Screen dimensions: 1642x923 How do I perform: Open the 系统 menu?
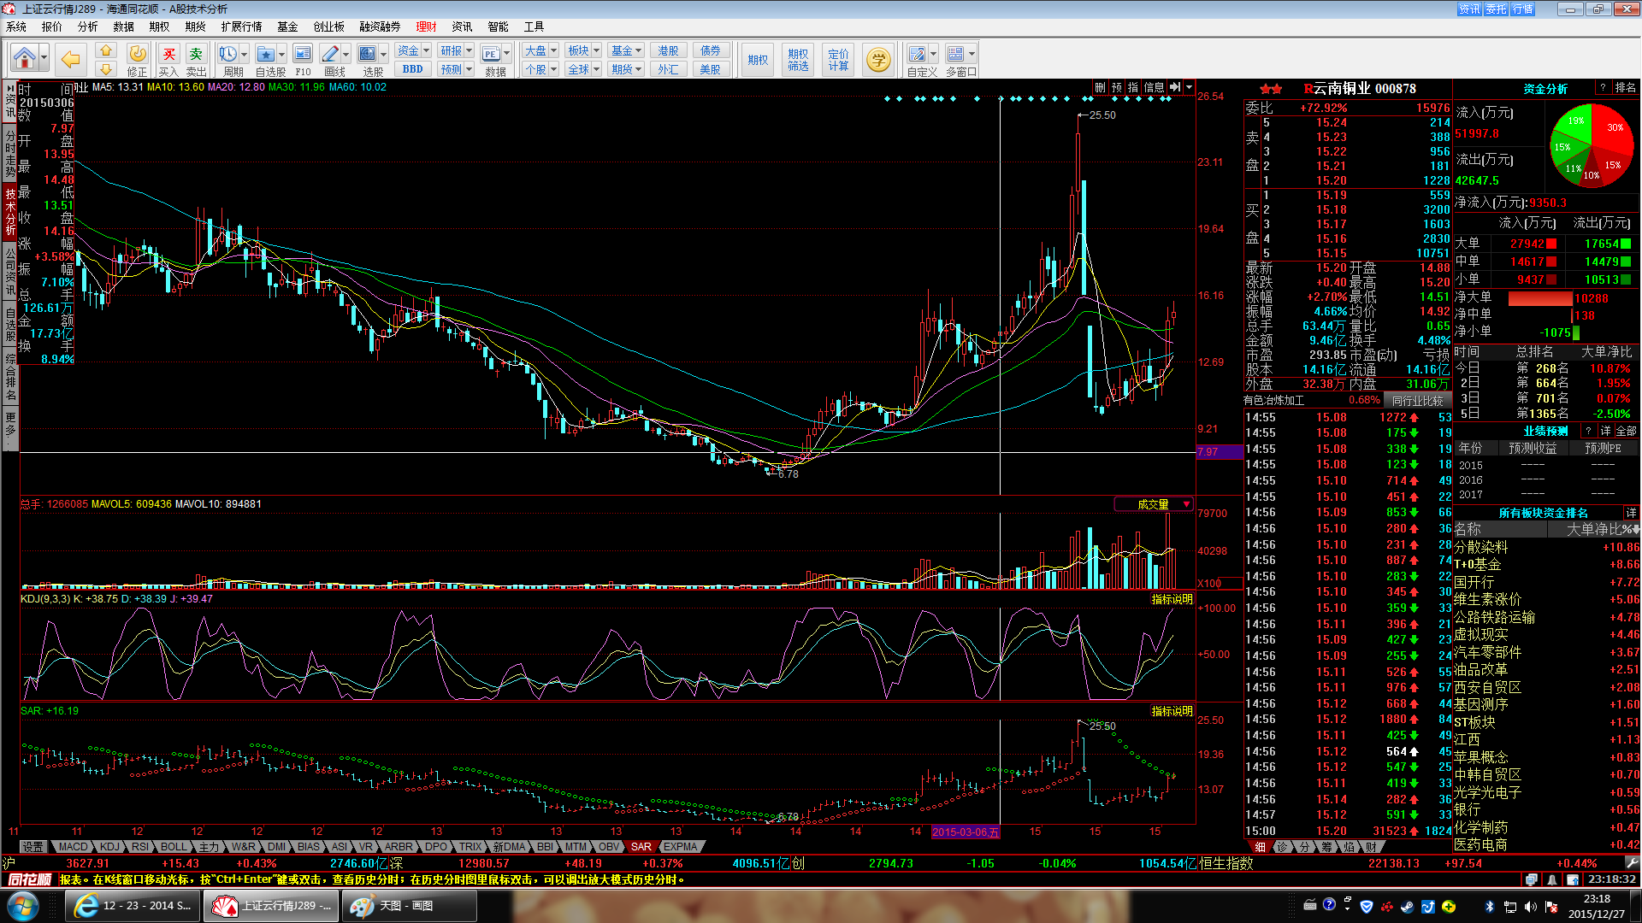(16, 26)
